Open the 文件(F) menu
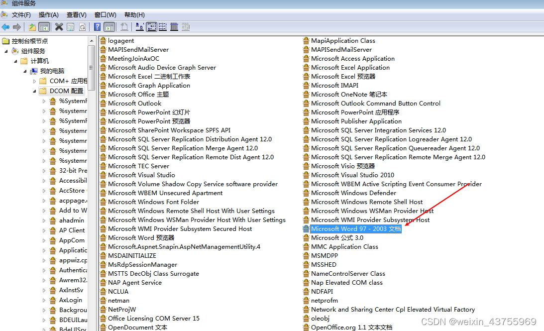The image size is (544, 331). [x=21, y=15]
